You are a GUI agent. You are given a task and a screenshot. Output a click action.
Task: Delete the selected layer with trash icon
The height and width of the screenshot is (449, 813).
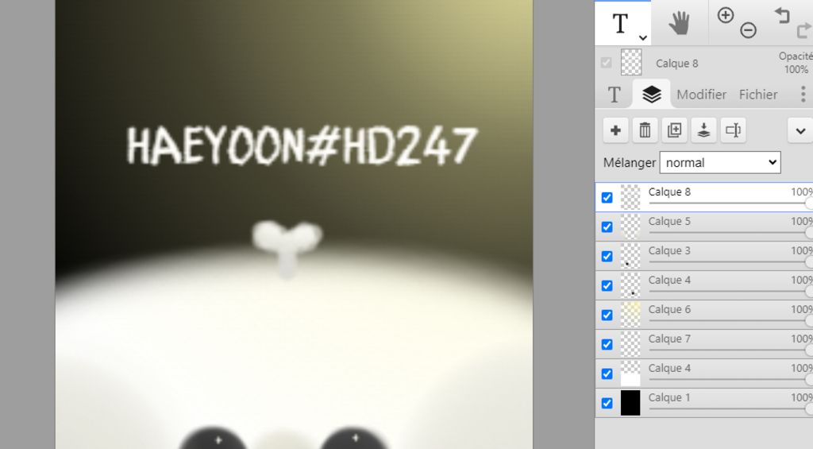click(645, 130)
